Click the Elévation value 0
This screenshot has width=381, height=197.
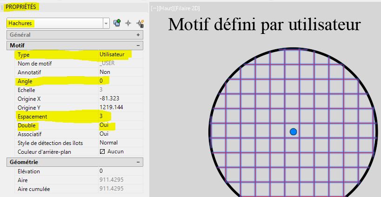click(x=101, y=171)
